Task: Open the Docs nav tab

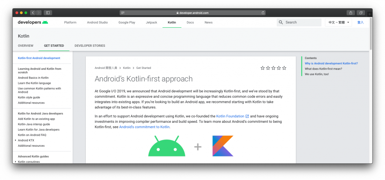Action: tap(190, 22)
